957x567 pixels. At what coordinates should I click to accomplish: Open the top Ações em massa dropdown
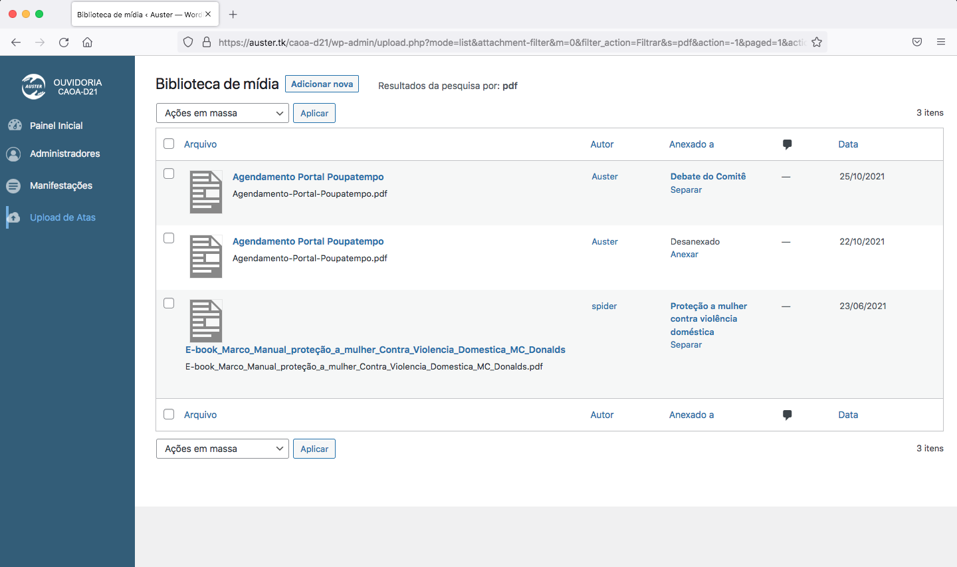222,113
